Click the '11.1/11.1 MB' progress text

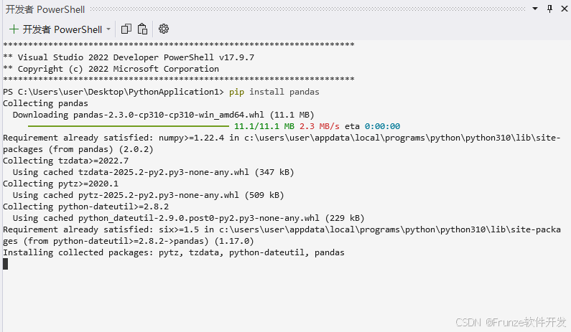(x=264, y=126)
